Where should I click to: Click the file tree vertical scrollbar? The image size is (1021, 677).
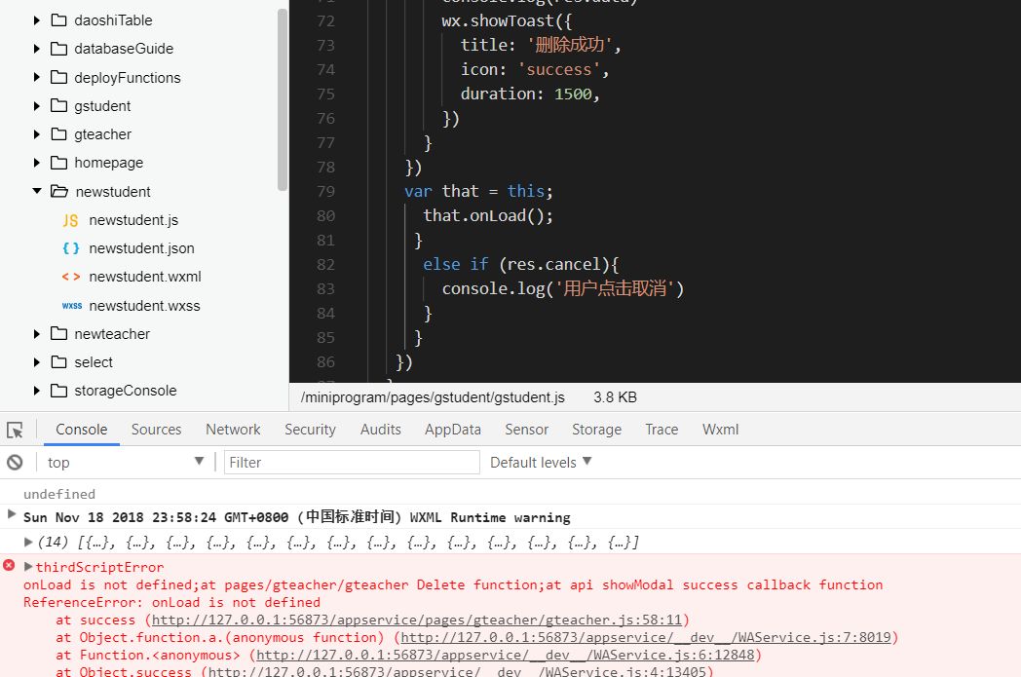(282, 99)
